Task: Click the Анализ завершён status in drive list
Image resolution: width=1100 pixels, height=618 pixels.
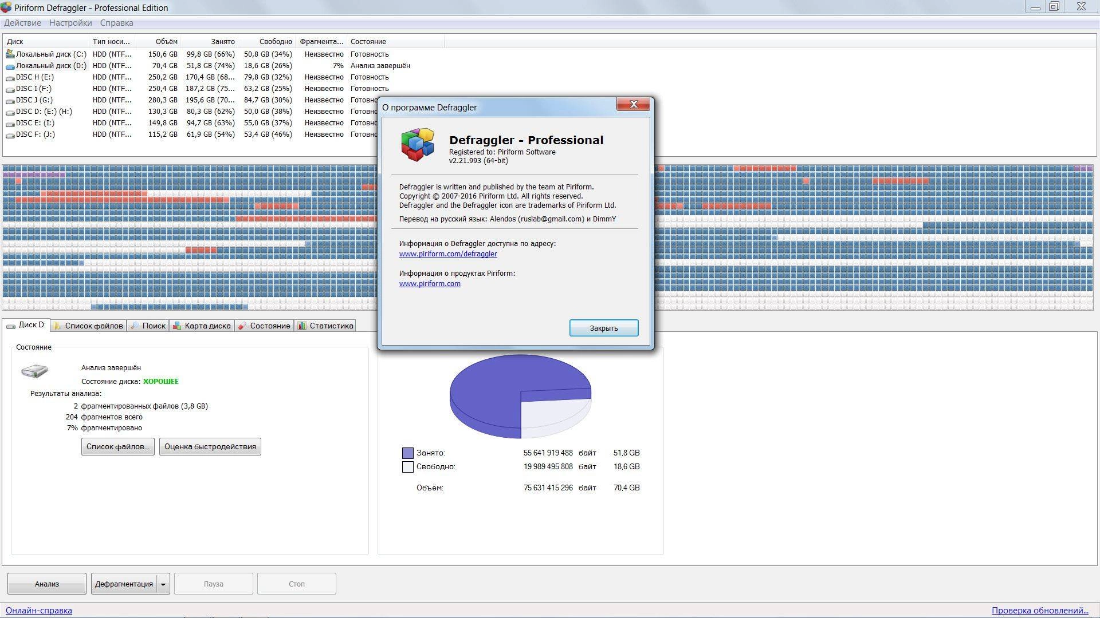Action: (x=380, y=66)
